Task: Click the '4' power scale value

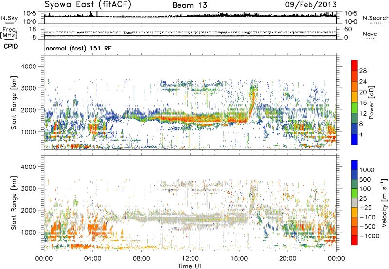Action: (x=361, y=134)
